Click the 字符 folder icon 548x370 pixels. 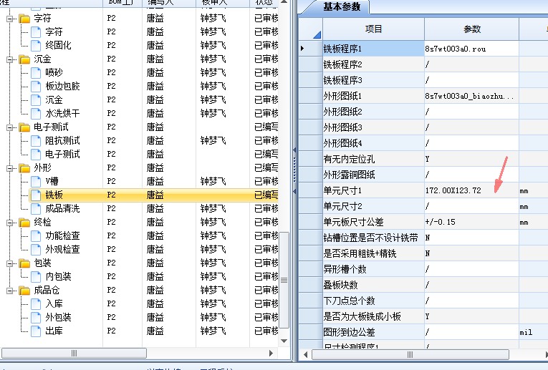click(x=24, y=18)
